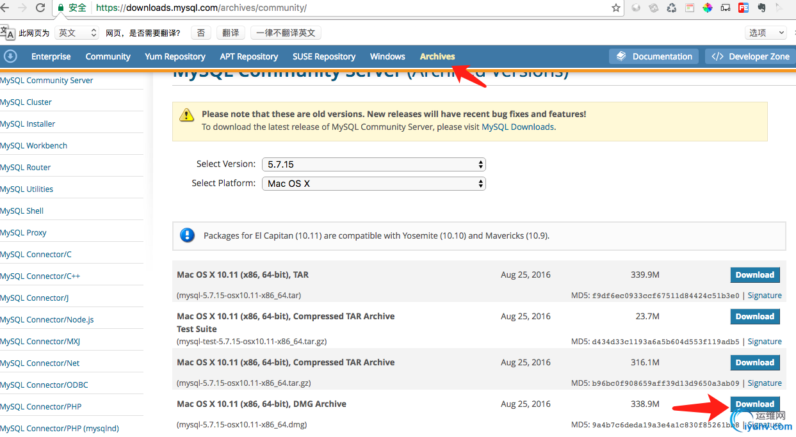Viewport: 796px width, 437px height.
Task: Reload the page with the refresh icon
Action: tap(40, 8)
